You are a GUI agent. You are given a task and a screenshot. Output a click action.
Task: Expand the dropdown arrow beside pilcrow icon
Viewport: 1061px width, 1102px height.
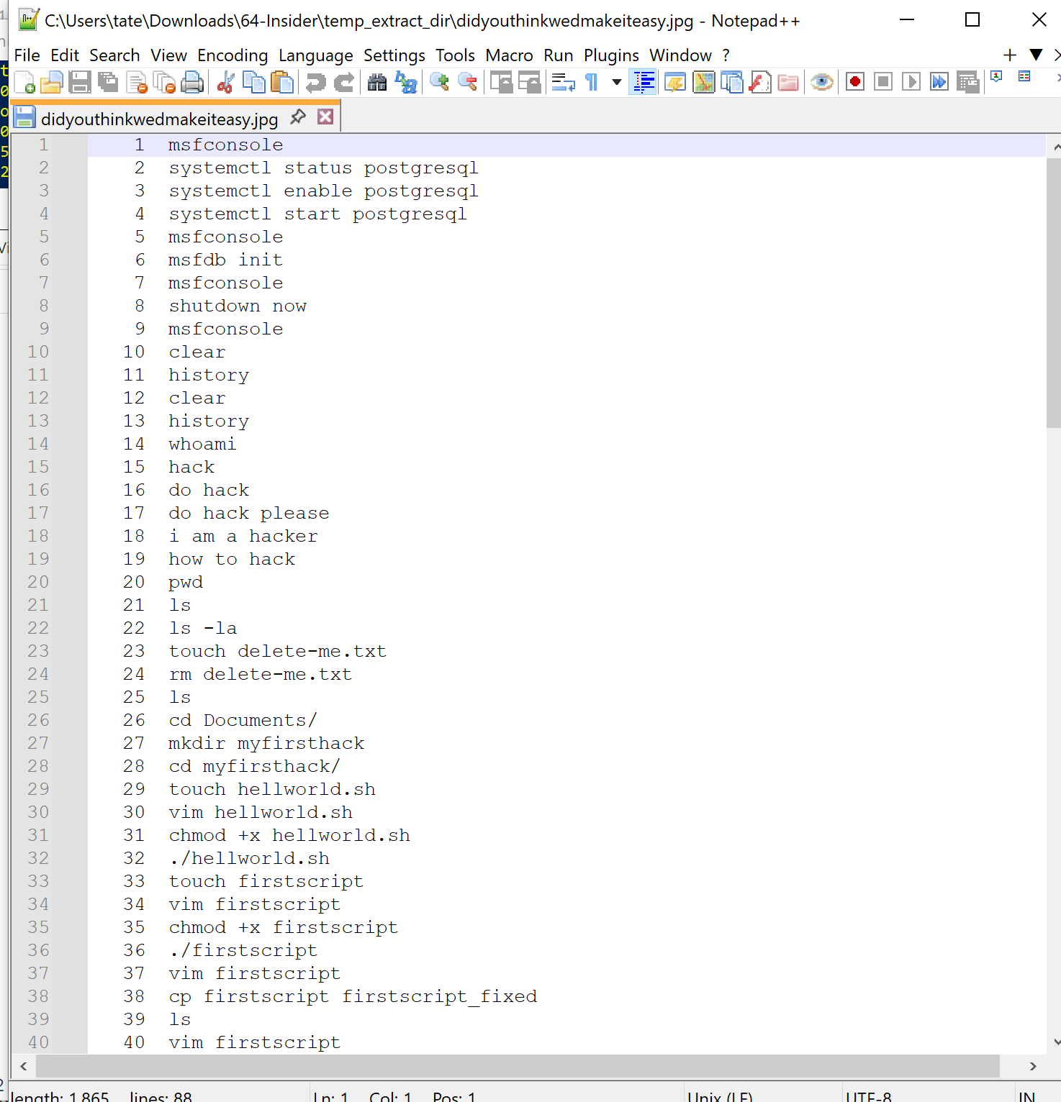pos(616,83)
